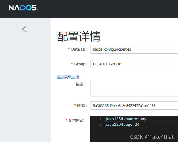The image size is (178, 142).
Task: Open the 更多高级选项 link
Action: (x=68, y=77)
